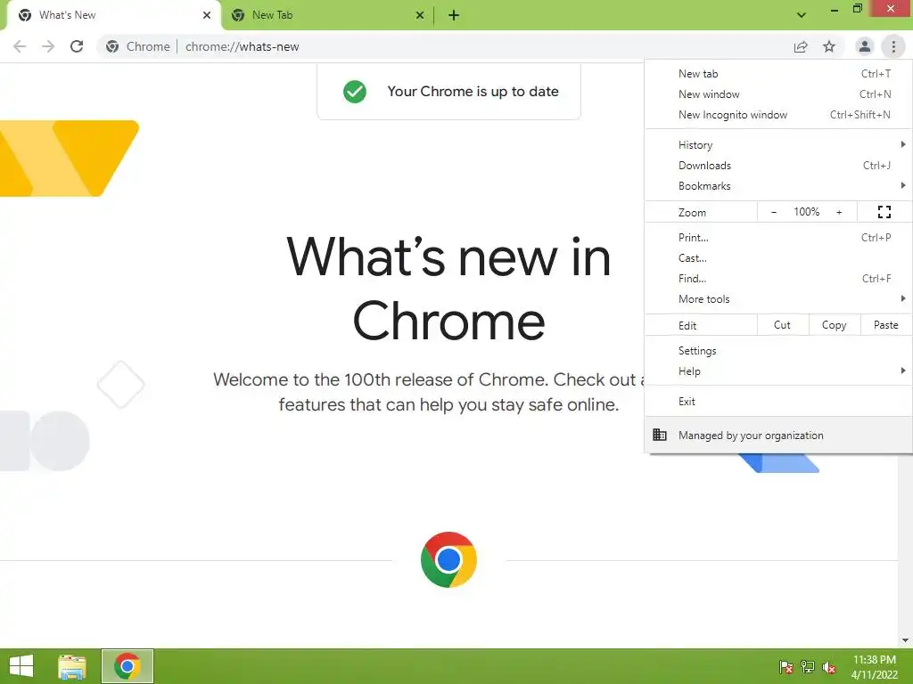The height and width of the screenshot is (684, 913).
Task: Open the tab search chevron
Action: click(802, 15)
